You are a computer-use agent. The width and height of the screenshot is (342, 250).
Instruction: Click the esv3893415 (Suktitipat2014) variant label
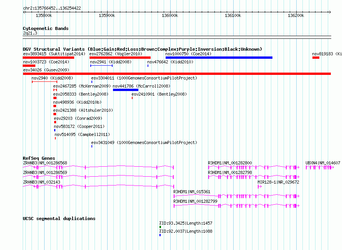54,54
